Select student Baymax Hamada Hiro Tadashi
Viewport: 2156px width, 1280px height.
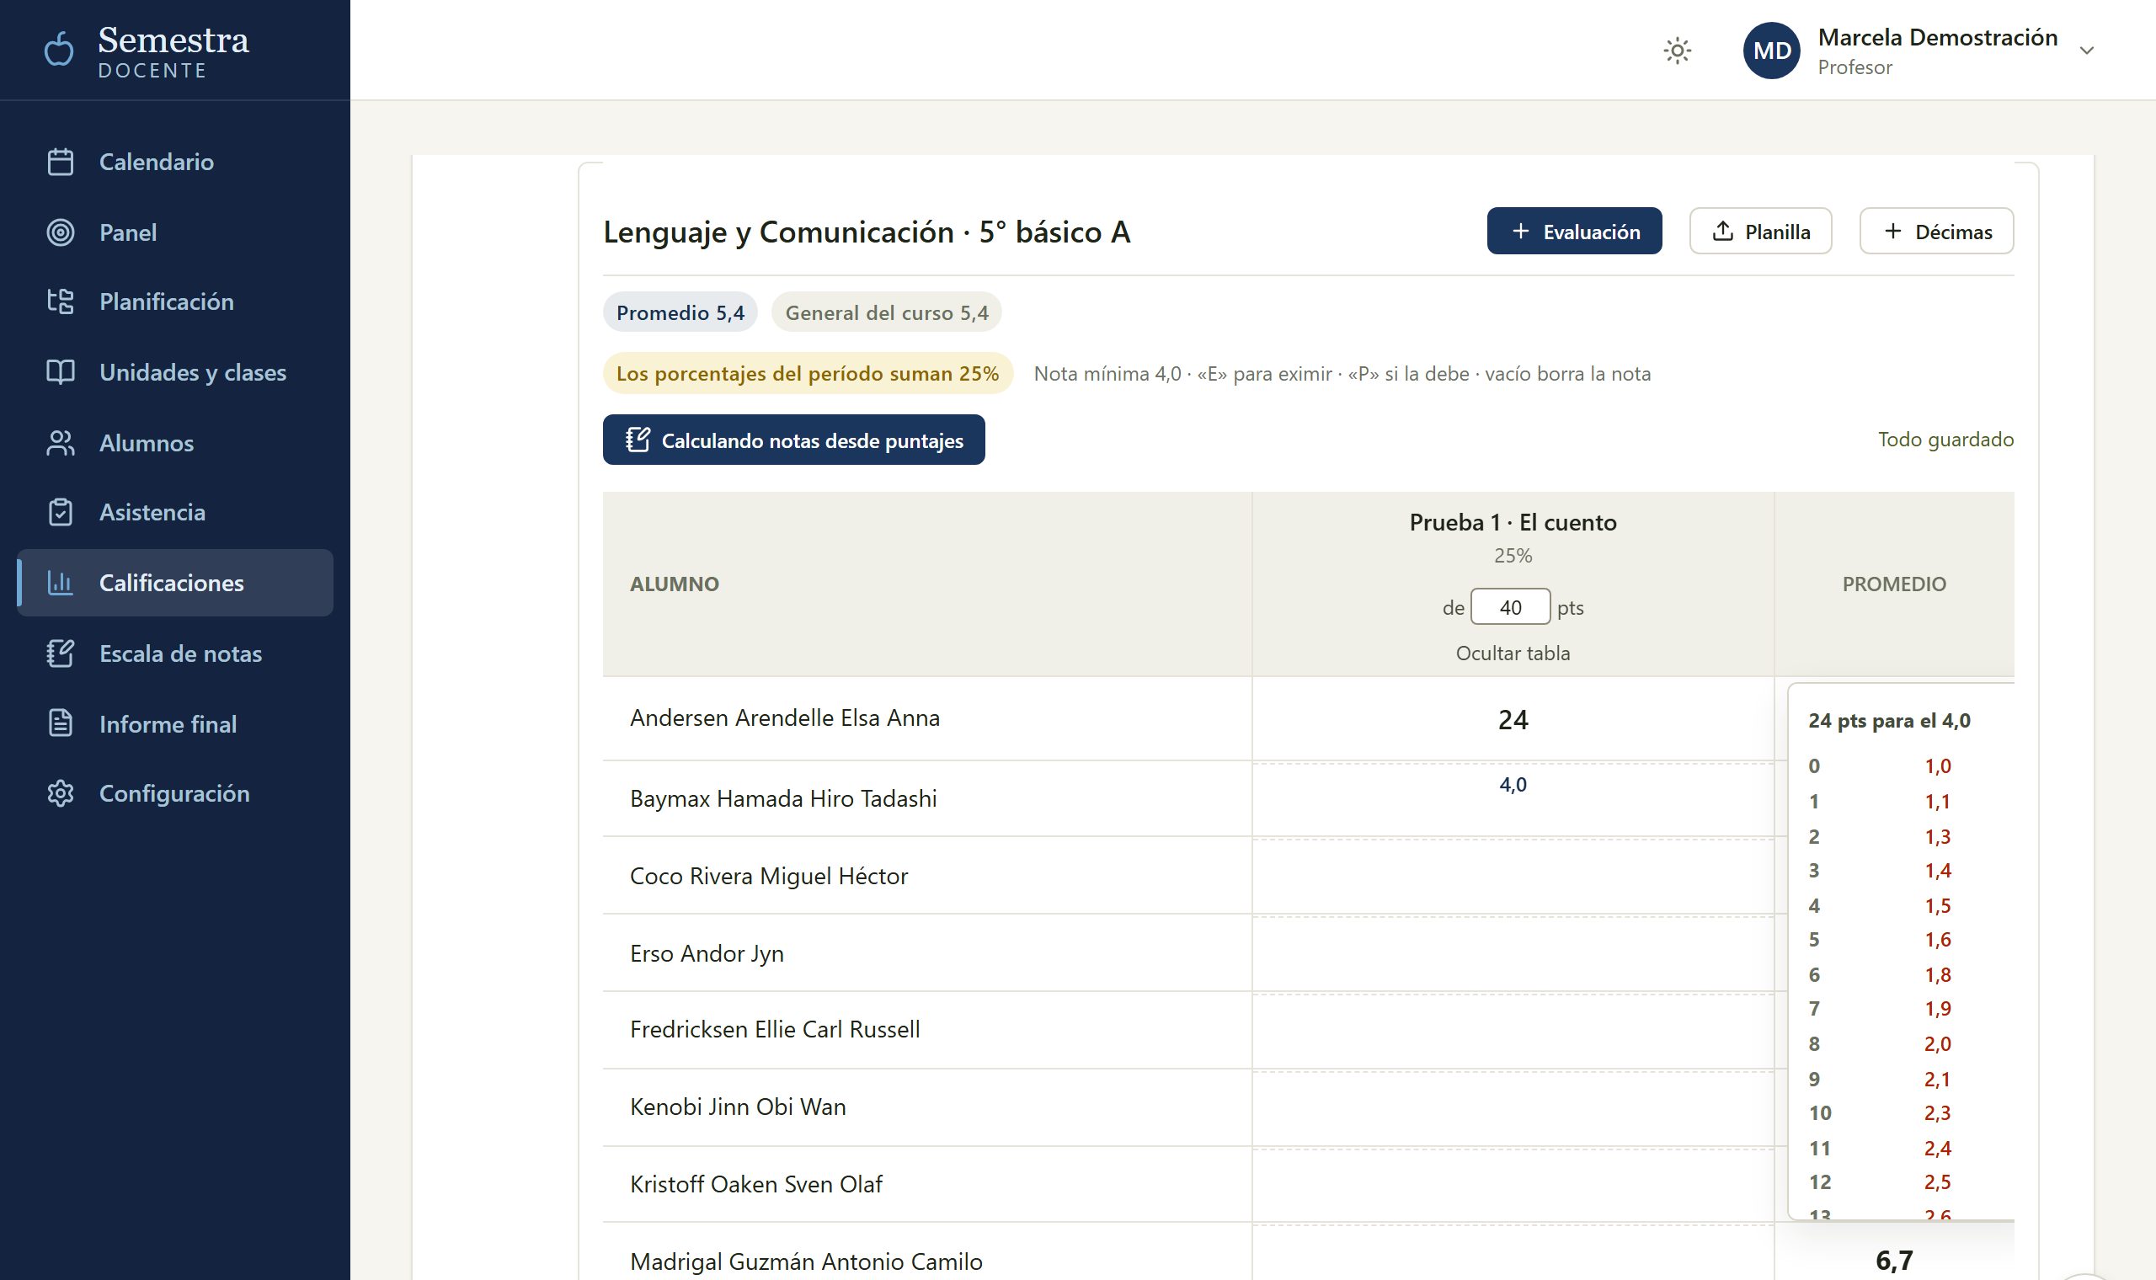[x=783, y=798]
